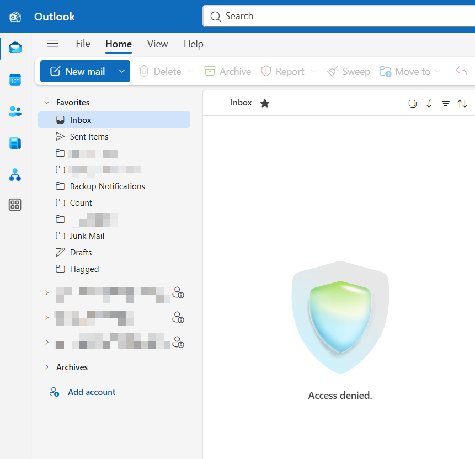Select the Home tab
Image resolution: width=475 pixels, height=459 pixels.
119,44
